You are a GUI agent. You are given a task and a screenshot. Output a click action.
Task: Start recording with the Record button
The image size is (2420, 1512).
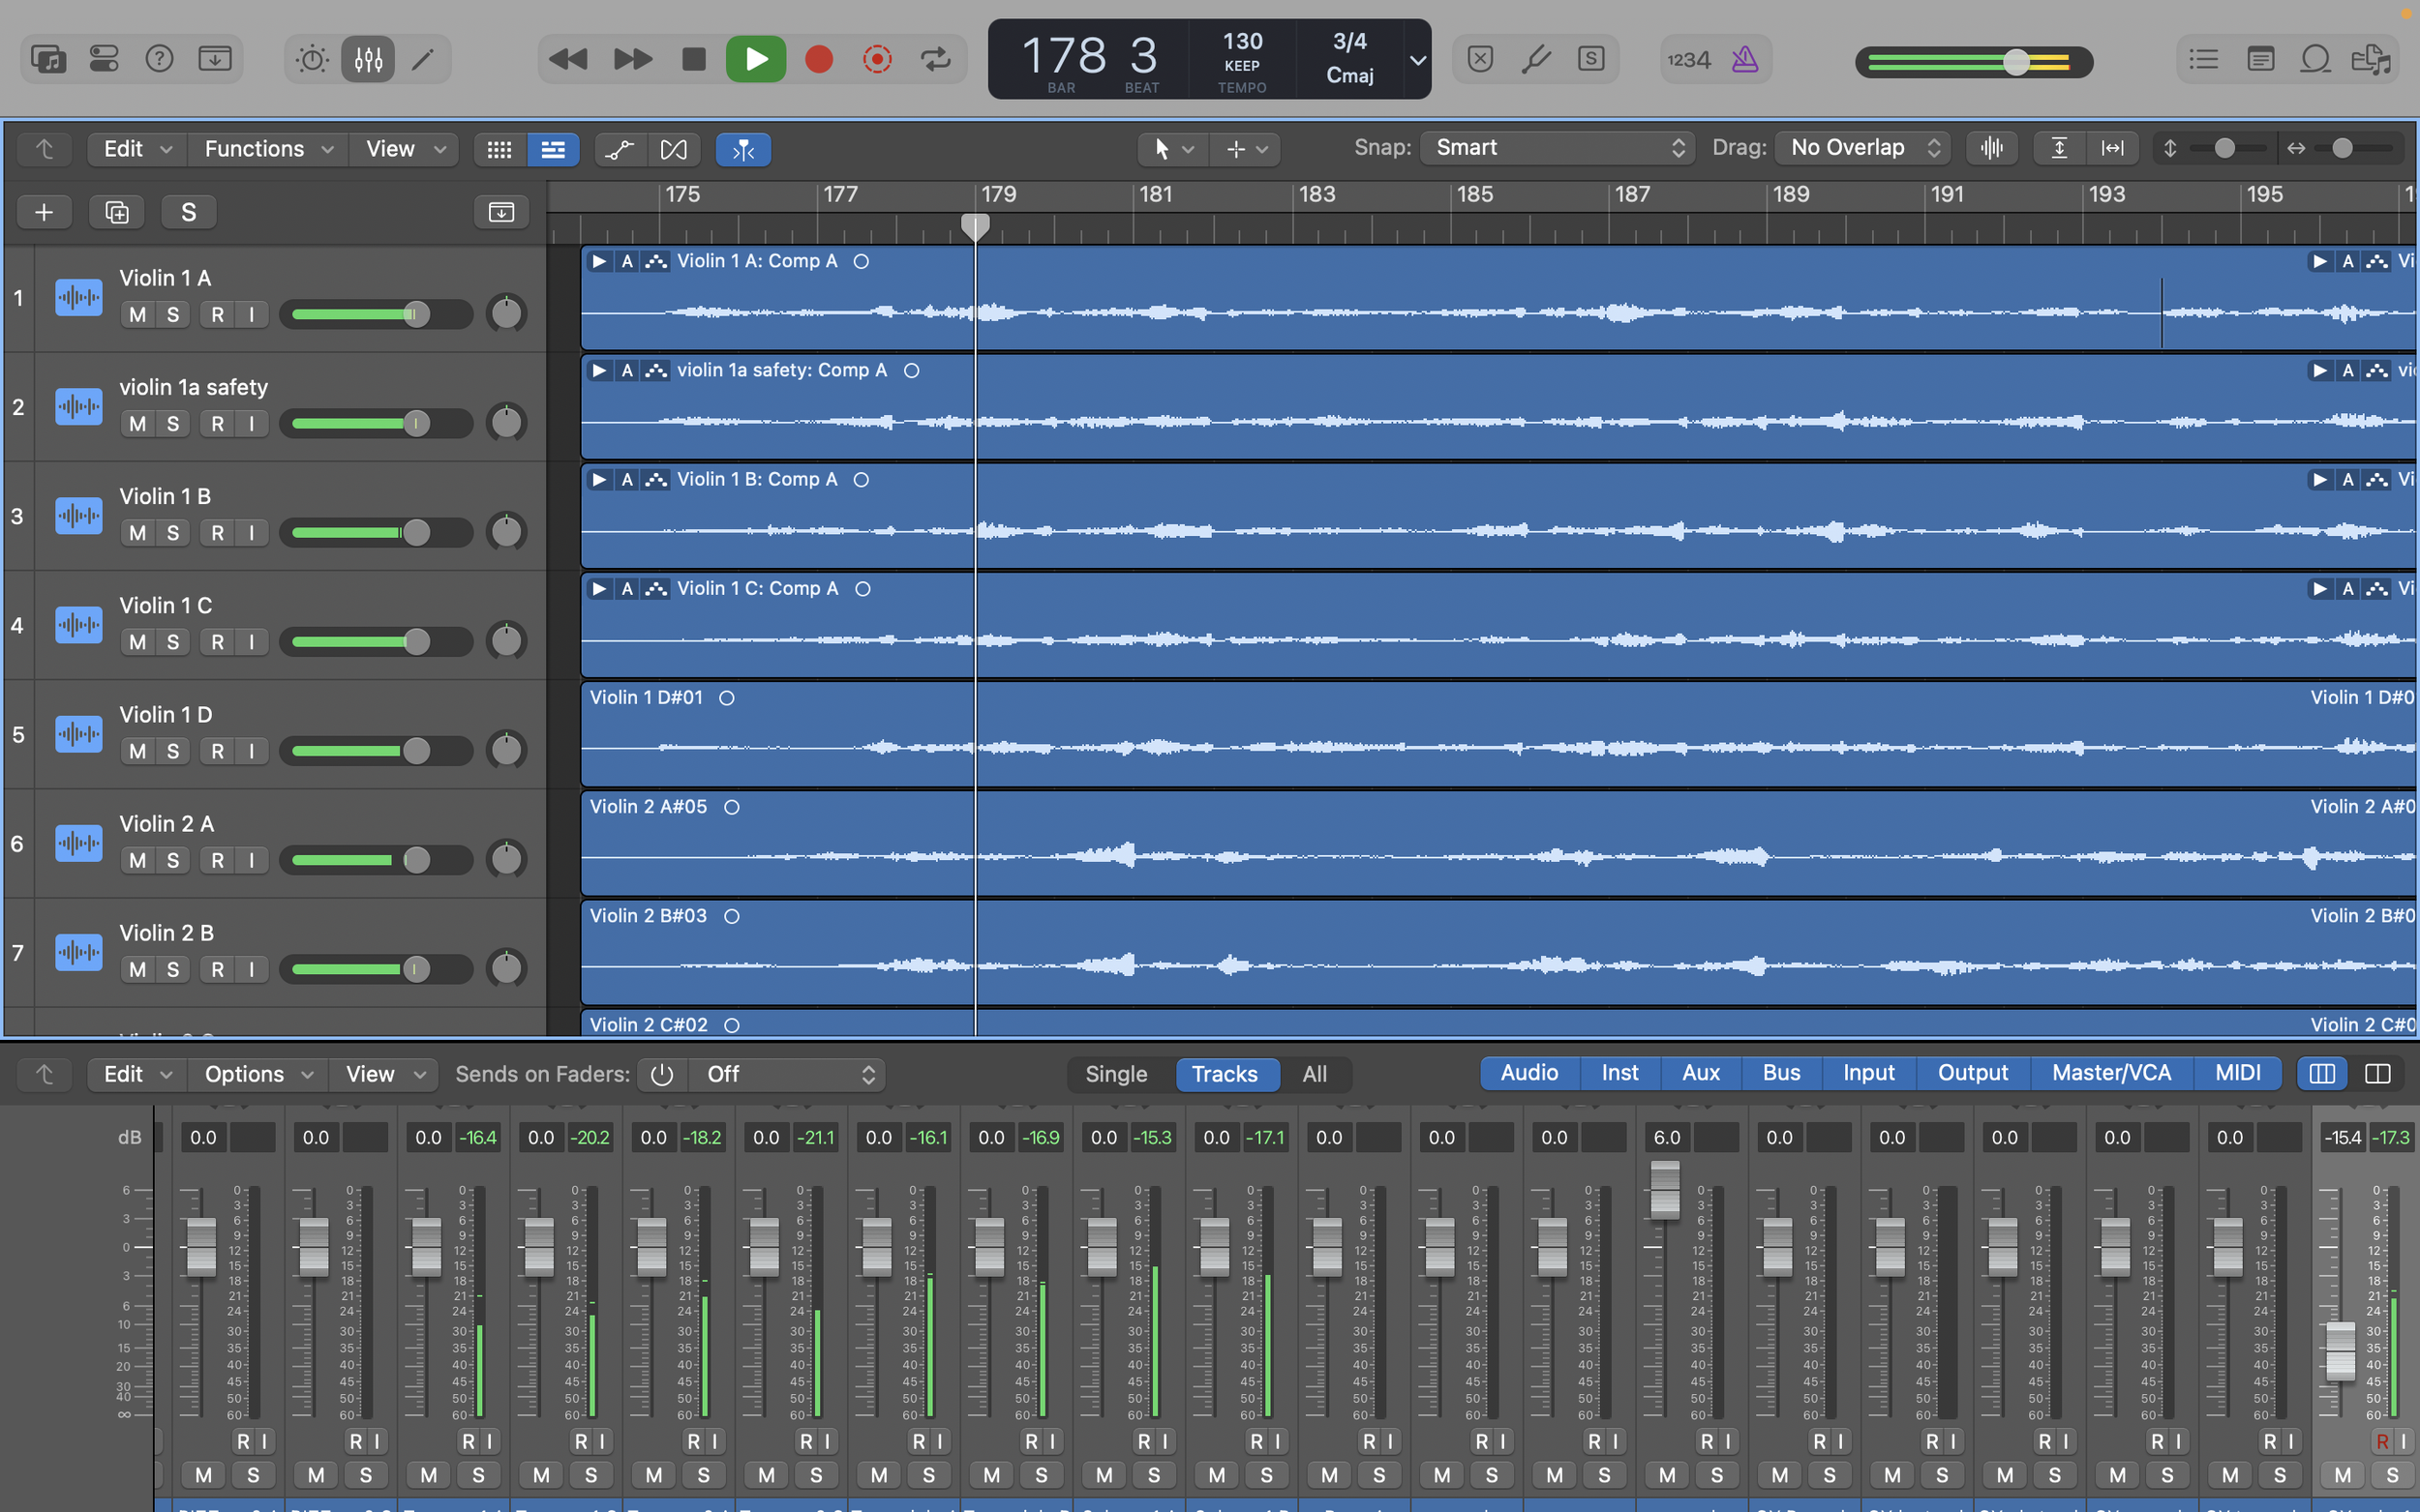pyautogui.click(x=819, y=59)
